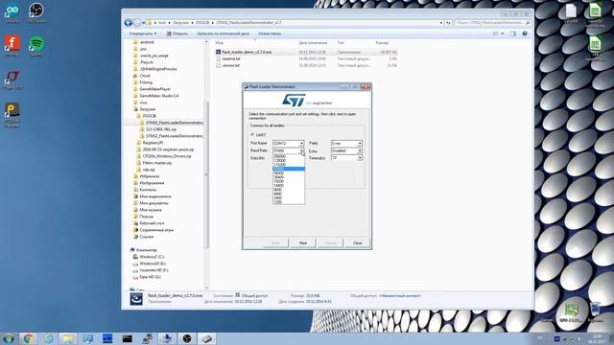
Task: Choose 2400 in baud rate list
Action: pos(289,198)
